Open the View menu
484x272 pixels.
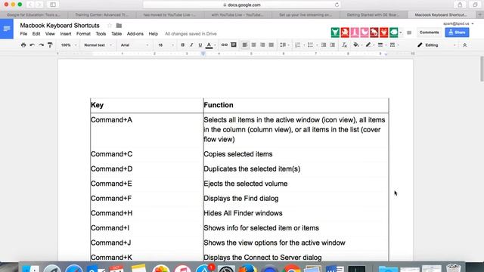click(50, 33)
